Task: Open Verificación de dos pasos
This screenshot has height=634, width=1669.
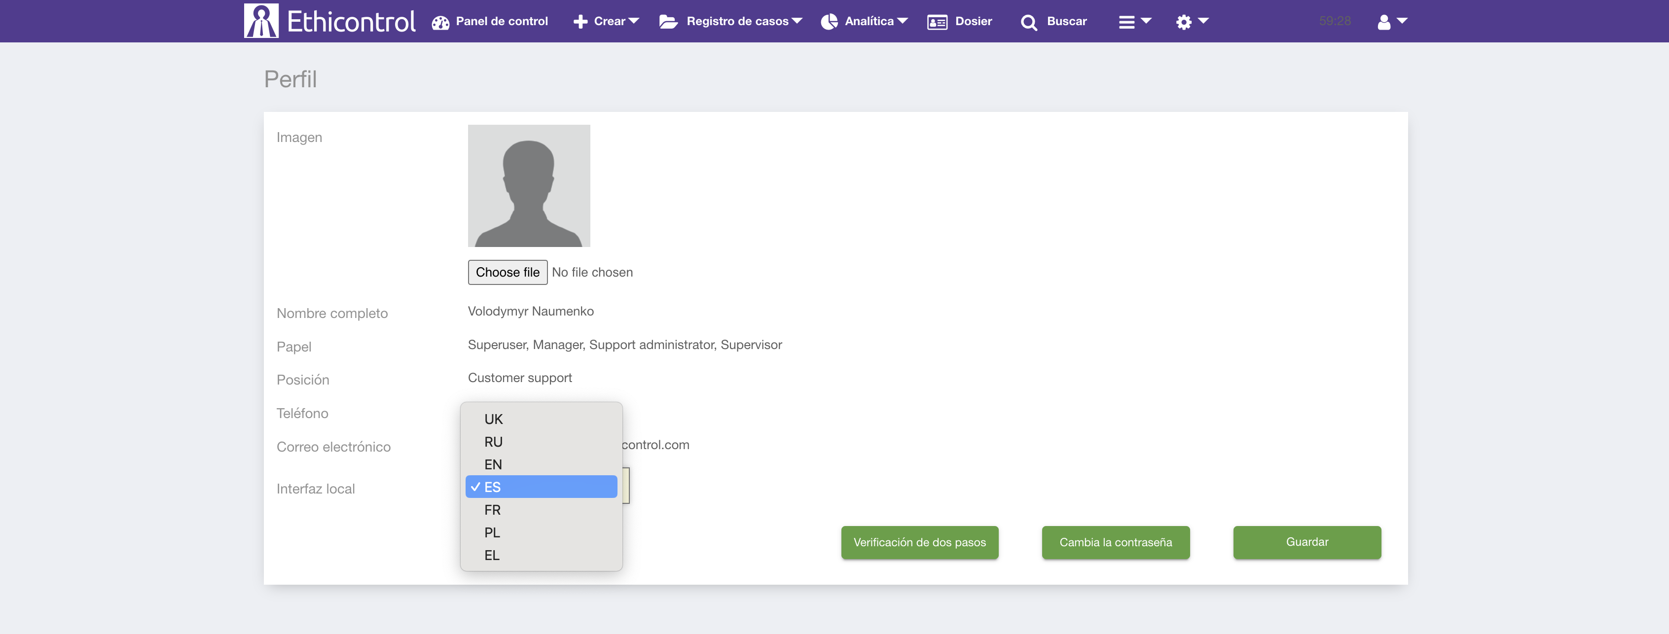Action: 919,542
